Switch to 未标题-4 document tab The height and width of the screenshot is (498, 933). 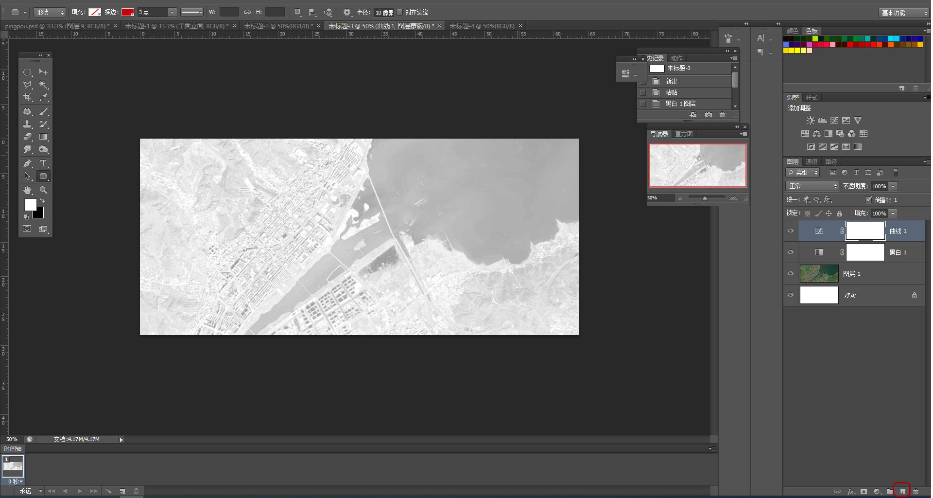(x=482, y=26)
